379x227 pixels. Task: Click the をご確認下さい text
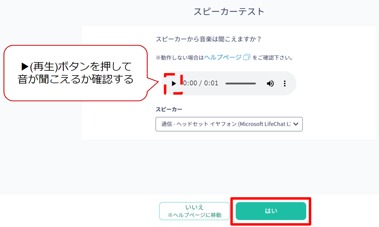273,58
